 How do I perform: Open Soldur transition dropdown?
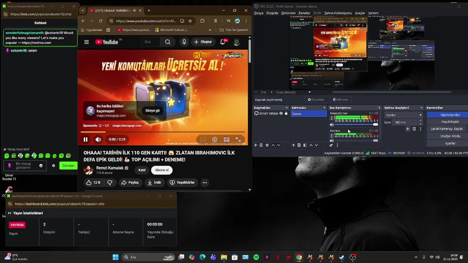[404, 115]
